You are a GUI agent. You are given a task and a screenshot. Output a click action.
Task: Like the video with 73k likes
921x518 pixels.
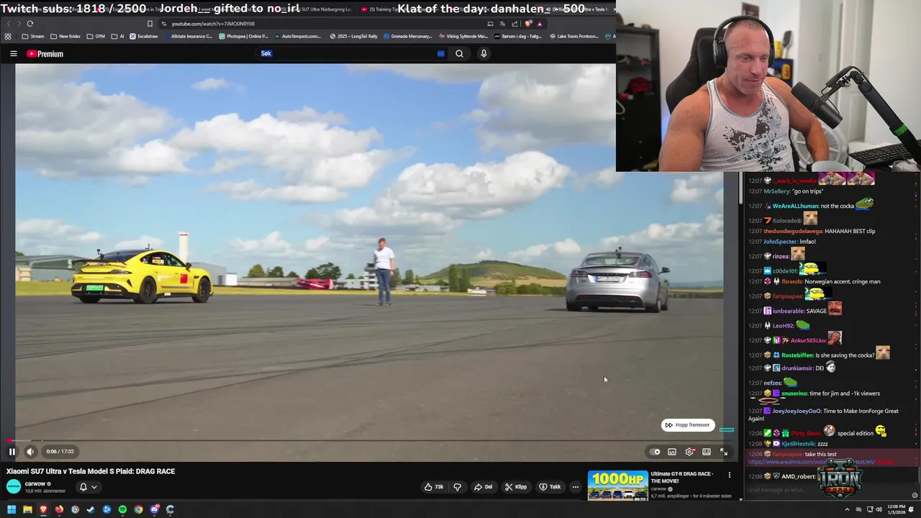click(434, 487)
